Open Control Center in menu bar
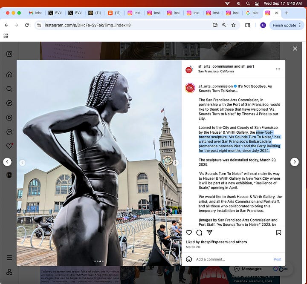The image size is (307, 284). (x=257, y=3)
